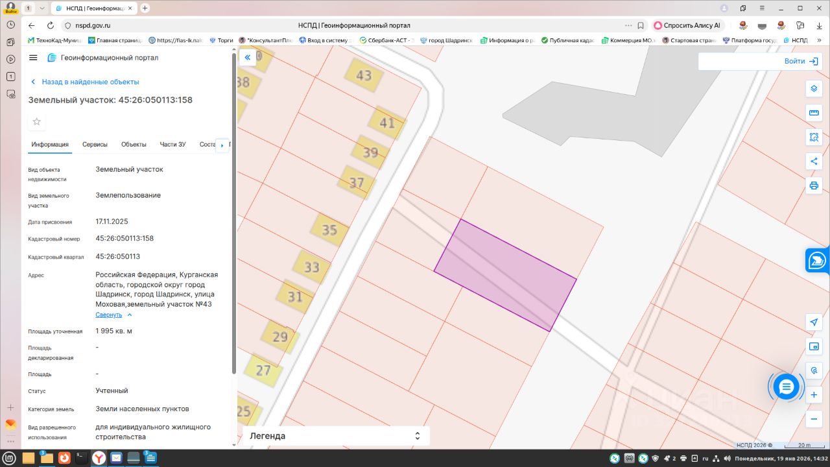Open the Стартовая страница bookmark
This screenshot has width=830, height=467.
(689, 40)
